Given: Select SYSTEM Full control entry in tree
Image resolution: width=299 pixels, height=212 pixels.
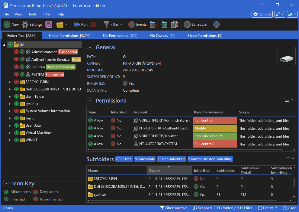Looking at the screenshot, I should click(39, 74).
